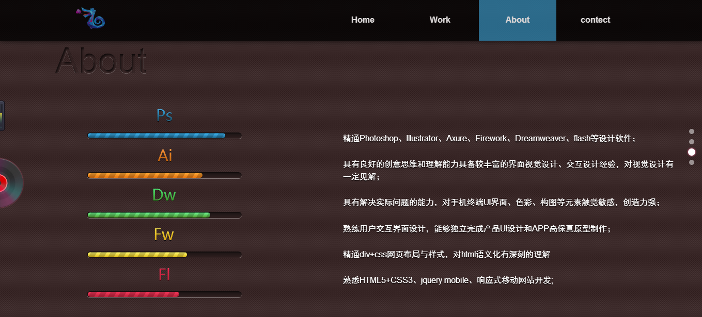Click the yellow Fw progress bar
The image size is (702, 317).
tap(164, 255)
